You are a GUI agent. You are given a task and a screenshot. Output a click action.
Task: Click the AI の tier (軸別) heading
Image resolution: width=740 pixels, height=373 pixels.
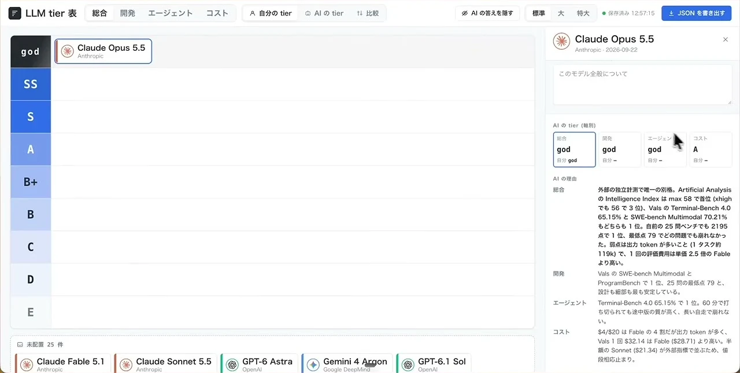point(574,125)
